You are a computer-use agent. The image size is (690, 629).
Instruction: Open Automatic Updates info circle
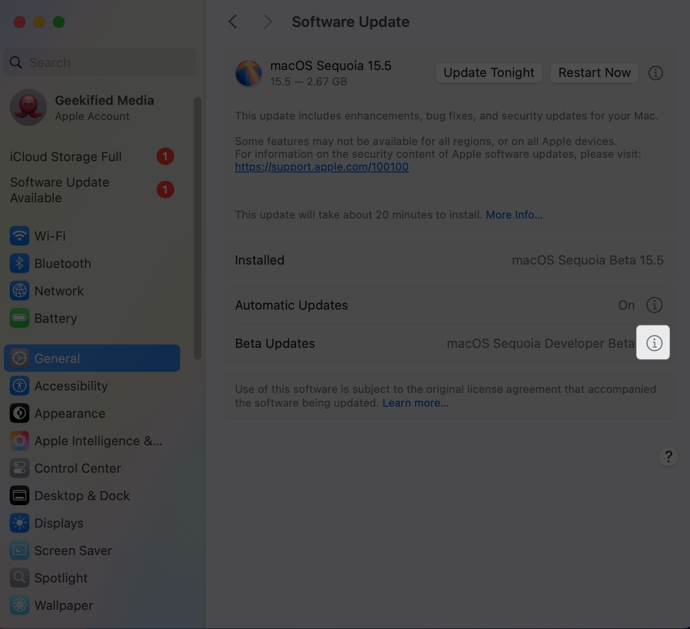pyautogui.click(x=654, y=305)
